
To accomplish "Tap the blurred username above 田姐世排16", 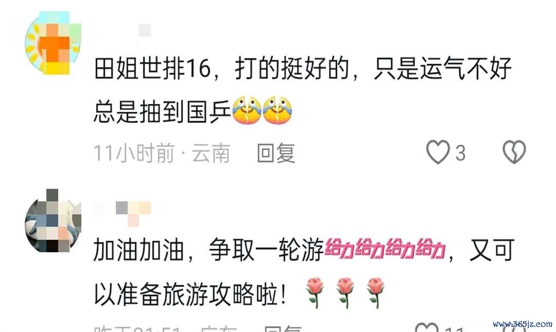I will tap(145, 30).
